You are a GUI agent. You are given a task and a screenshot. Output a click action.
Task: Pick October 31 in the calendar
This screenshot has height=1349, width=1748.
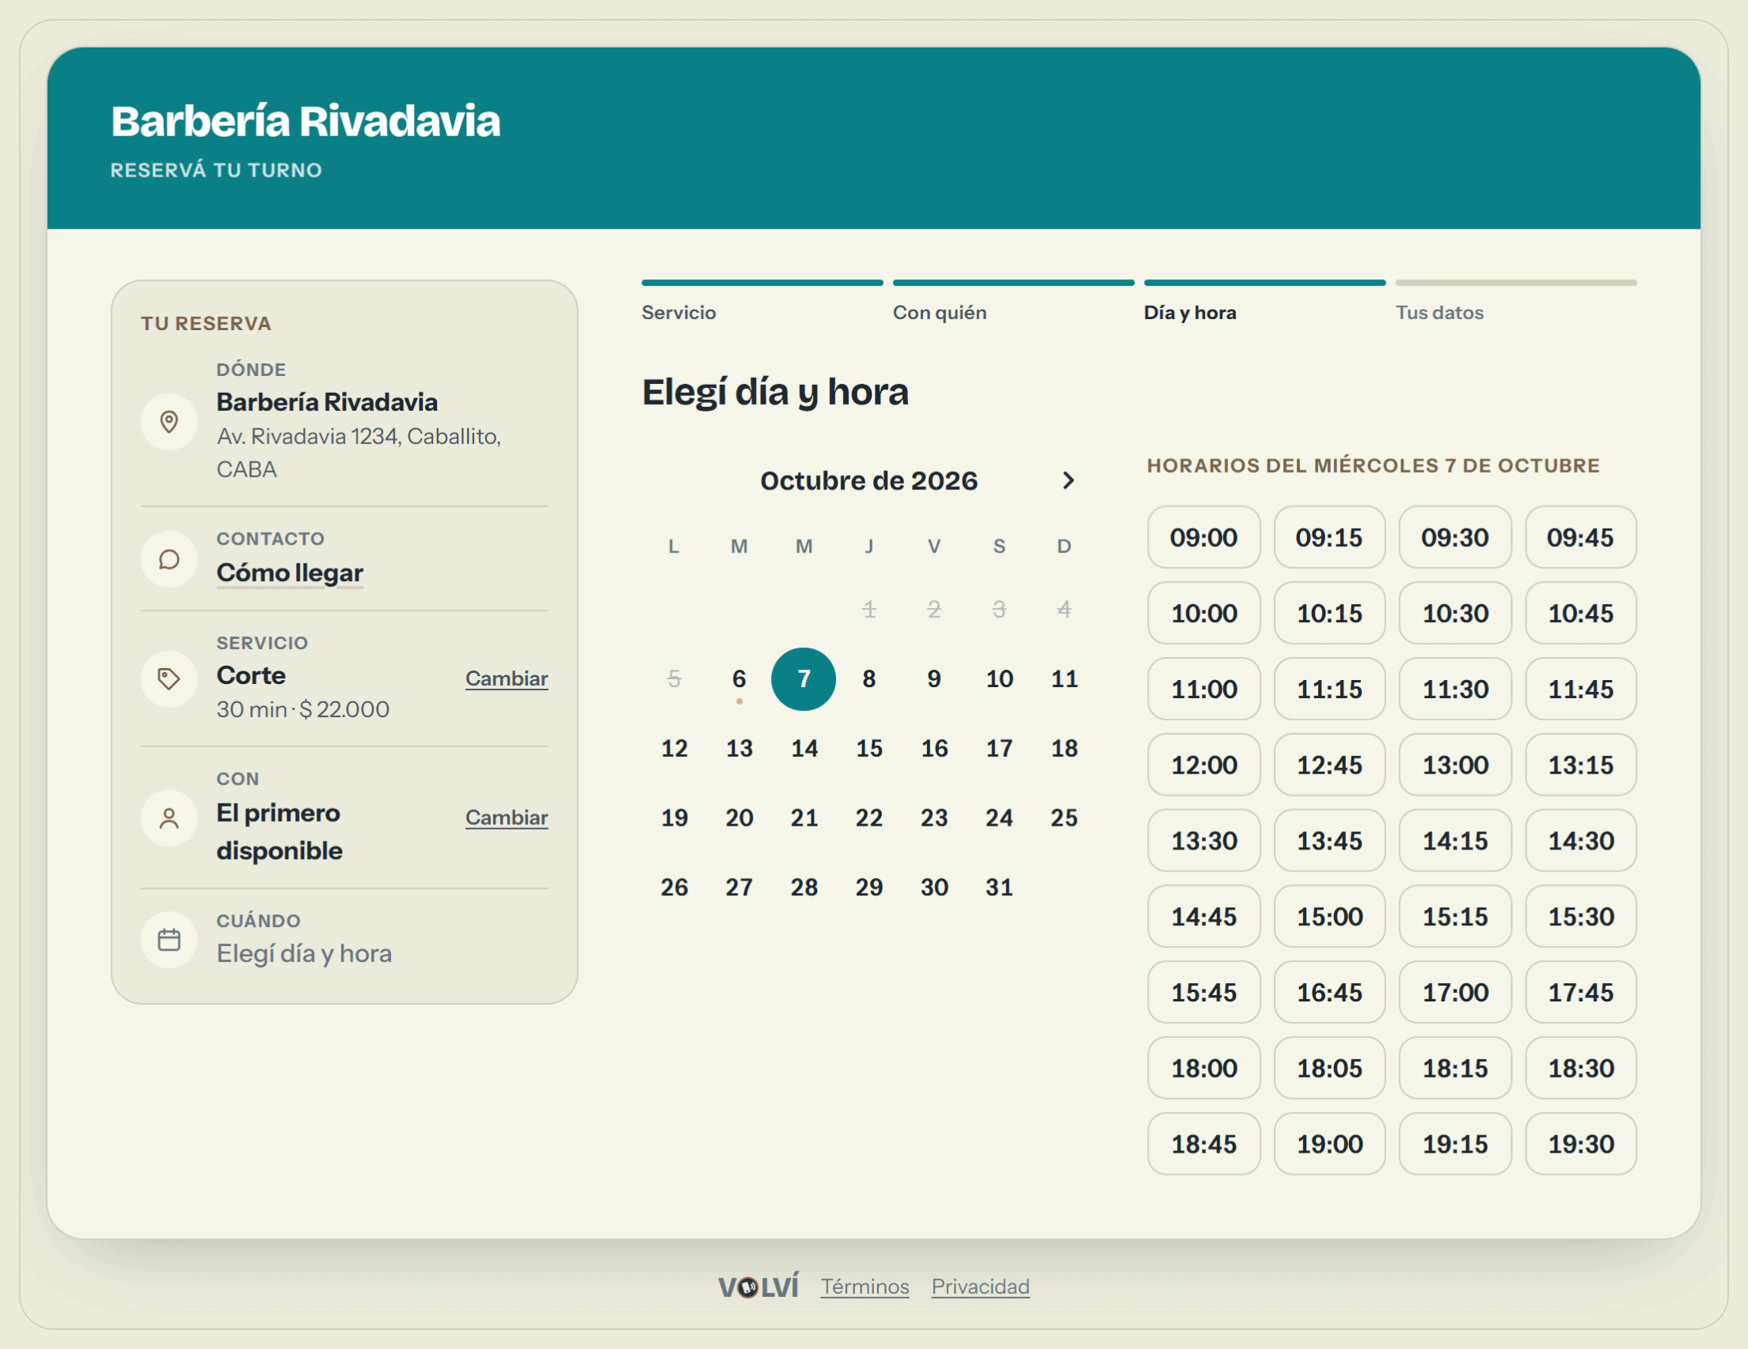click(999, 887)
